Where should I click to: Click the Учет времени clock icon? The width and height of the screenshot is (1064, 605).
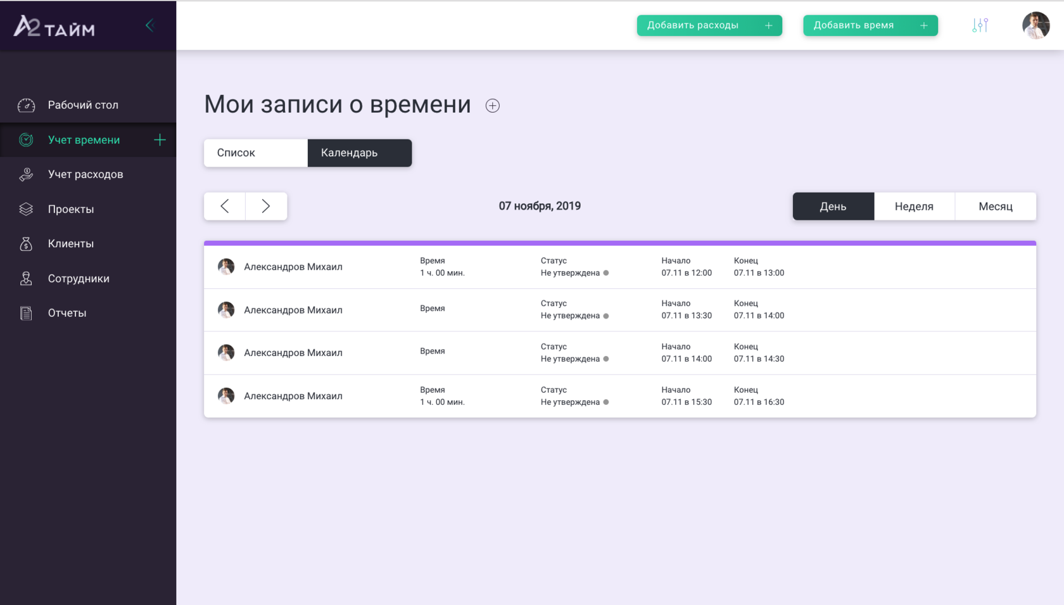(x=26, y=140)
